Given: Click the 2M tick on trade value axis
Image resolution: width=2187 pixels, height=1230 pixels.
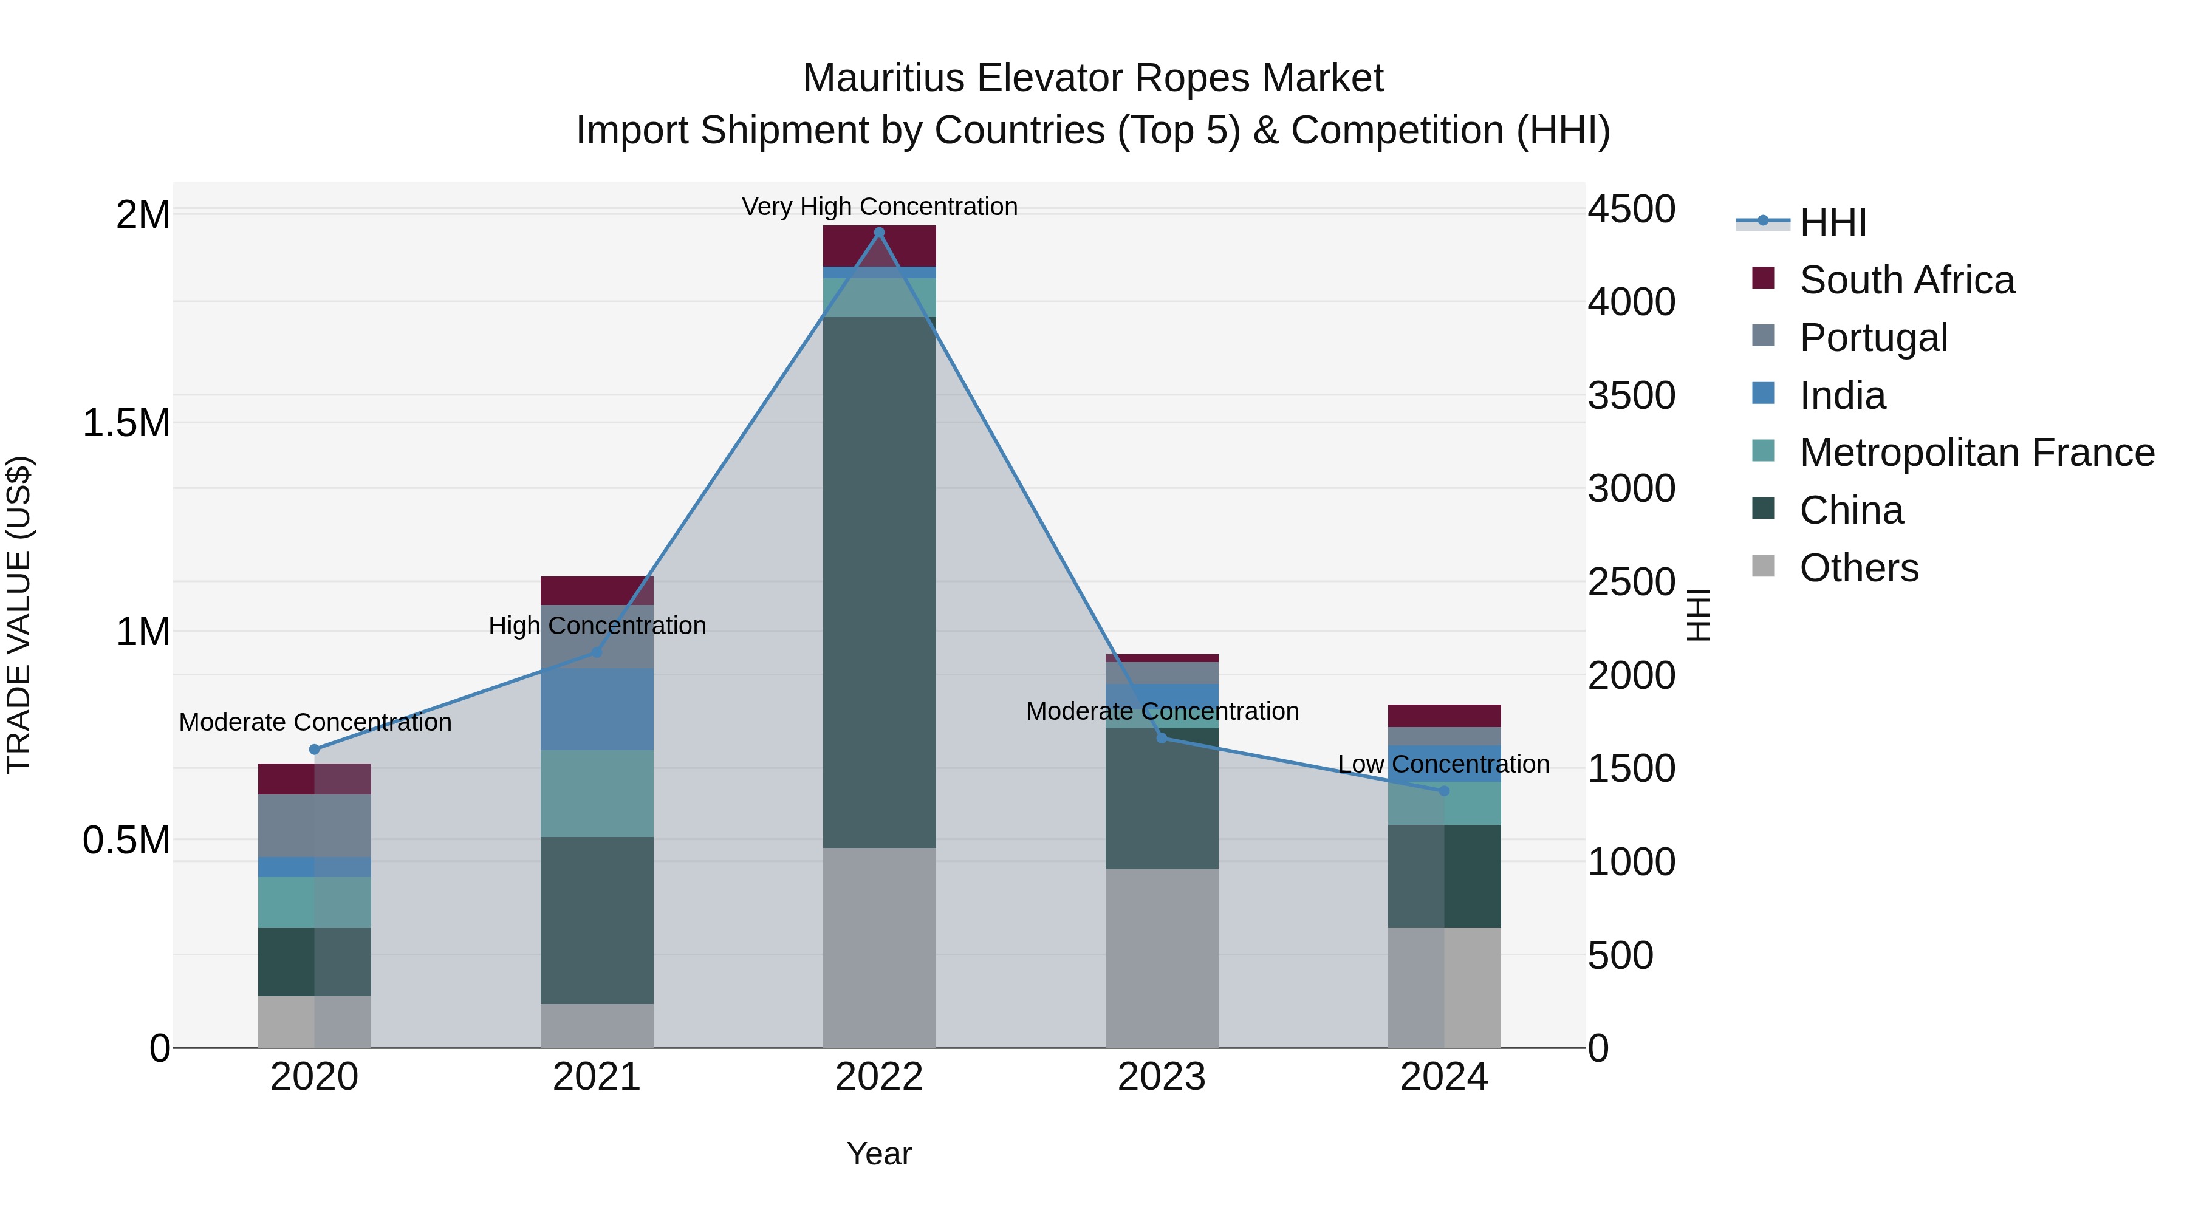Looking at the screenshot, I should pyautogui.click(x=143, y=214).
